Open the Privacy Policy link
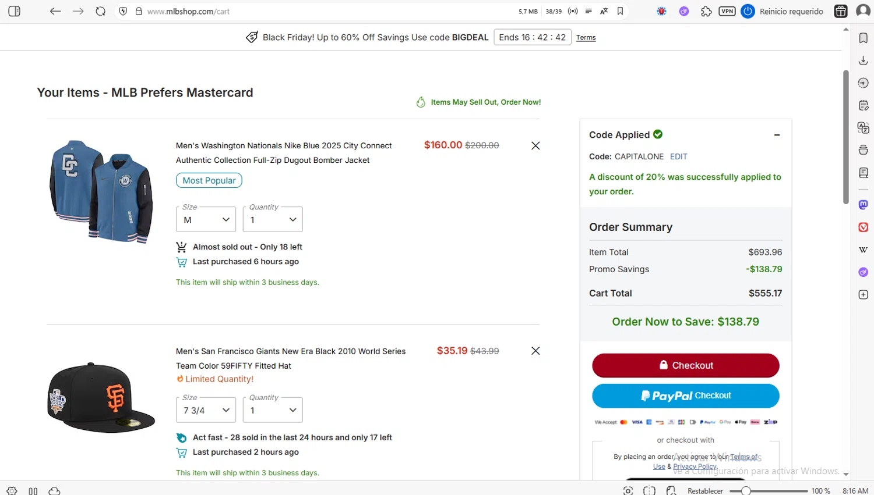Image resolution: width=874 pixels, height=495 pixels. (695, 466)
